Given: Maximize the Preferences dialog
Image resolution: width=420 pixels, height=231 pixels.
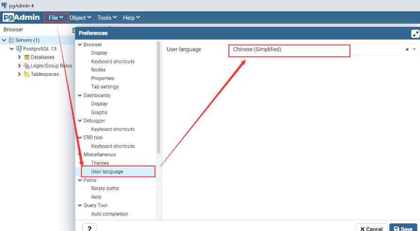Looking at the screenshot, I should [415, 34].
